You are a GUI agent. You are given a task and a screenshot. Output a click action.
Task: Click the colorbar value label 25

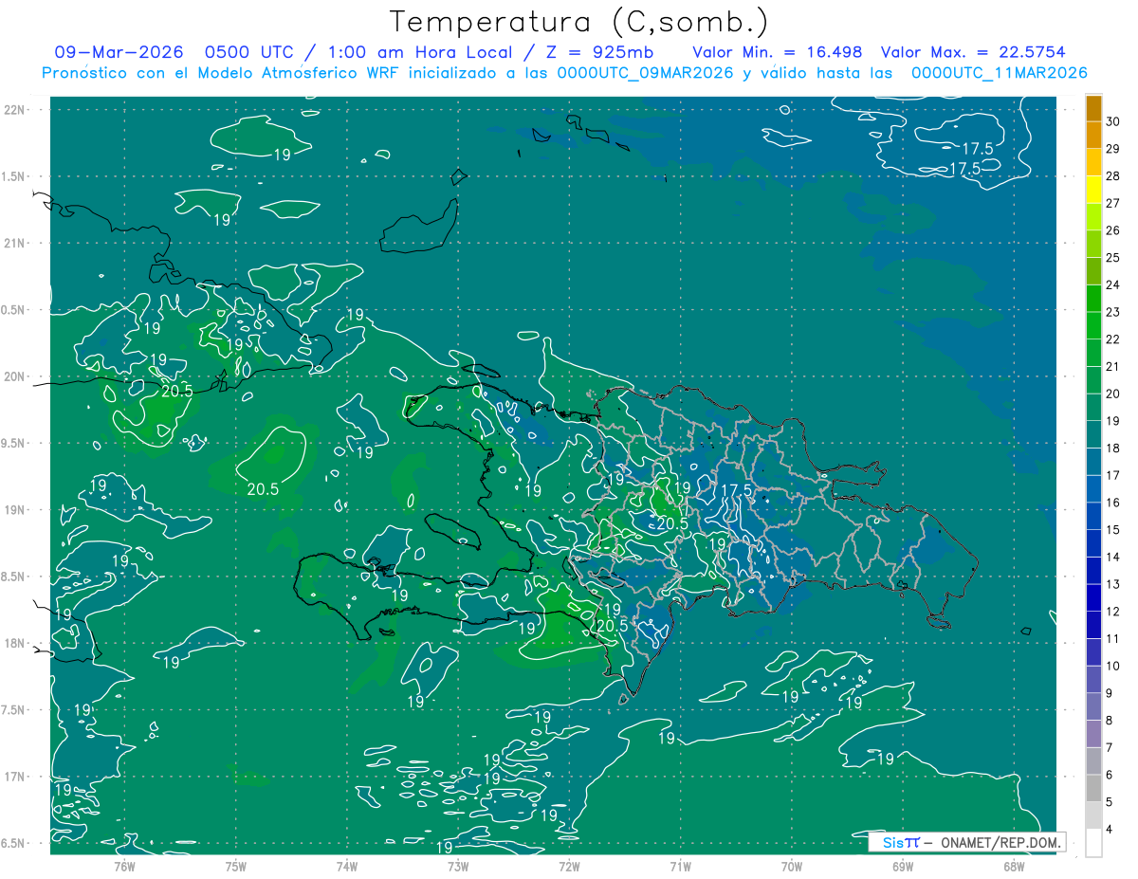pos(1113,258)
